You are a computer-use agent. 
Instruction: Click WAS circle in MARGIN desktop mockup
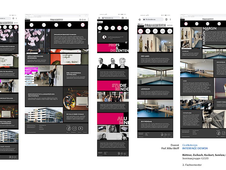click(197, 24)
